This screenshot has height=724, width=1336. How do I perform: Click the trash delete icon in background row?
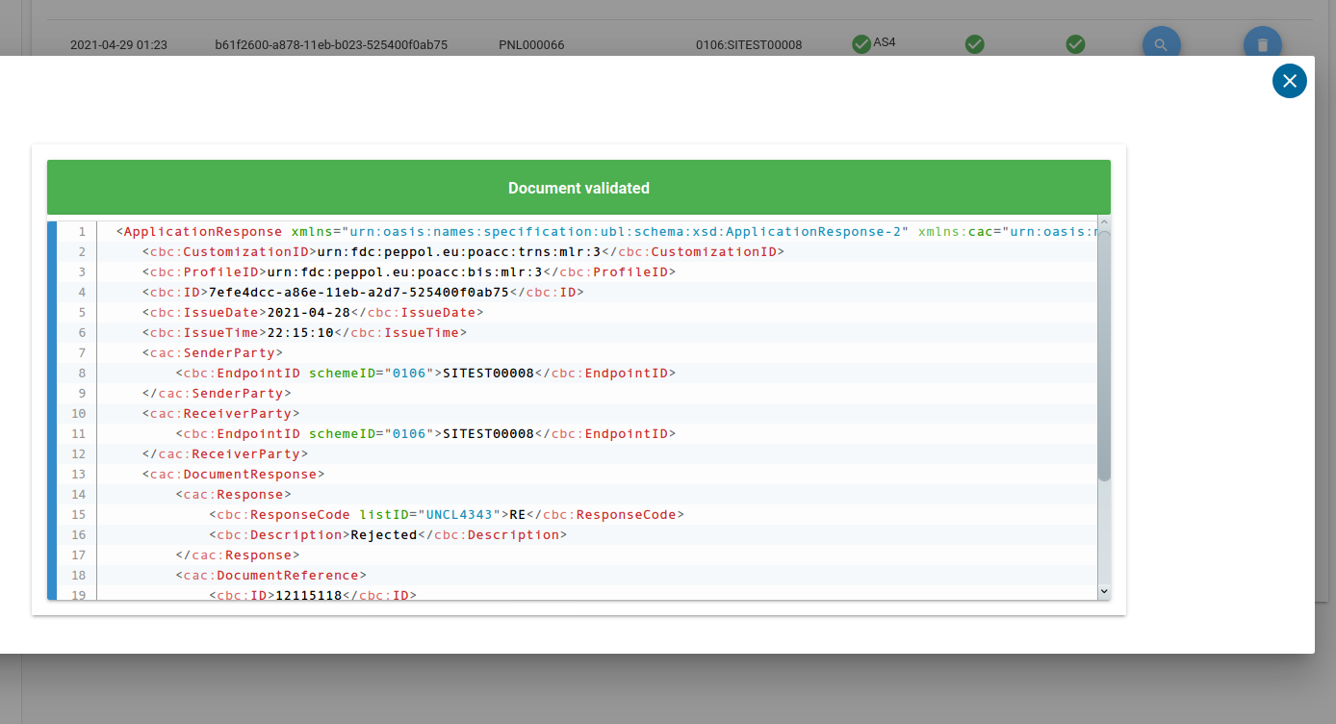[1263, 44]
